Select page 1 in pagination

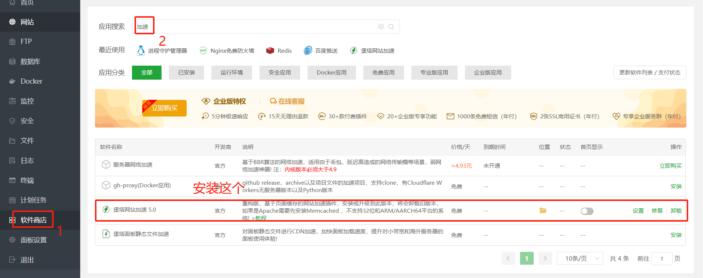[527, 258]
